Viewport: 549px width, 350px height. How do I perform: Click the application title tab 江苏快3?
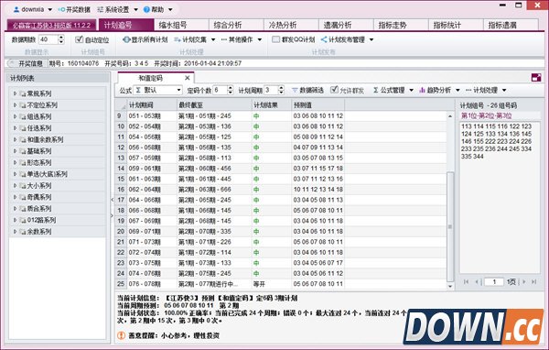51,26
